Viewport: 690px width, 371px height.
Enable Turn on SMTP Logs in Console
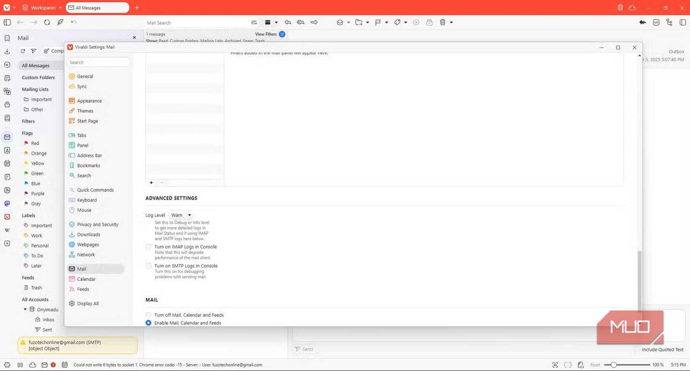point(149,266)
